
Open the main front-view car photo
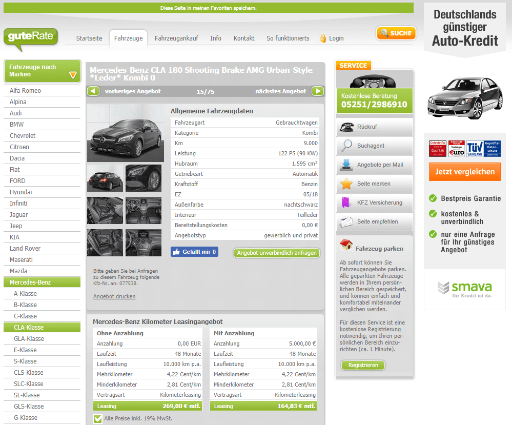tap(126, 133)
